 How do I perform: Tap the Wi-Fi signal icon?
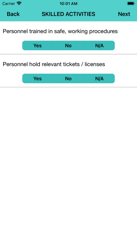(x=19, y=3)
